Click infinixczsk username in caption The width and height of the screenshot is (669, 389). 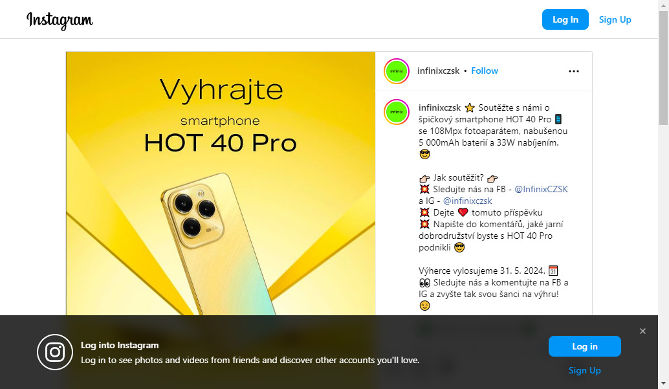439,107
